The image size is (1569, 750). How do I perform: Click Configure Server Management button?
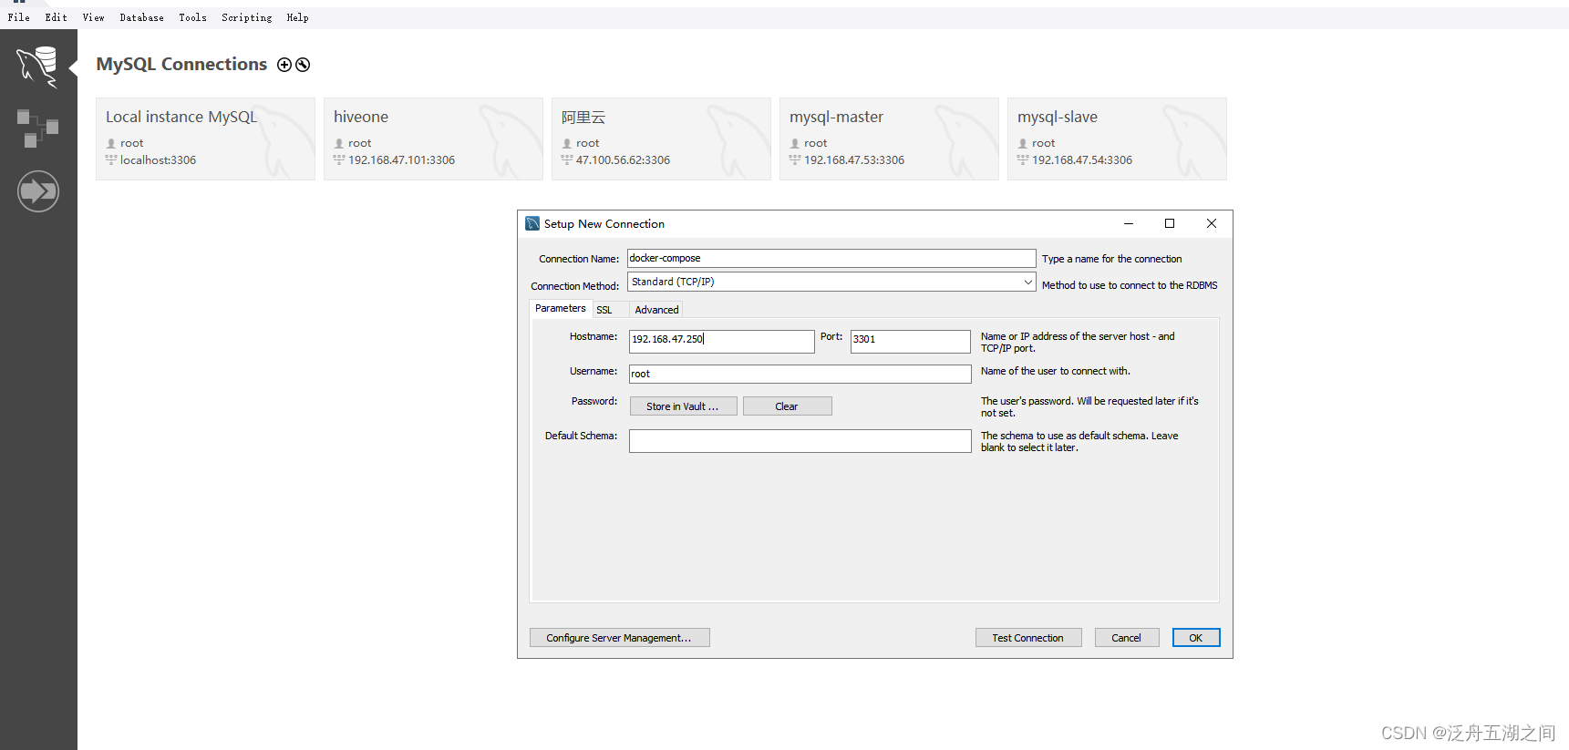tap(619, 638)
